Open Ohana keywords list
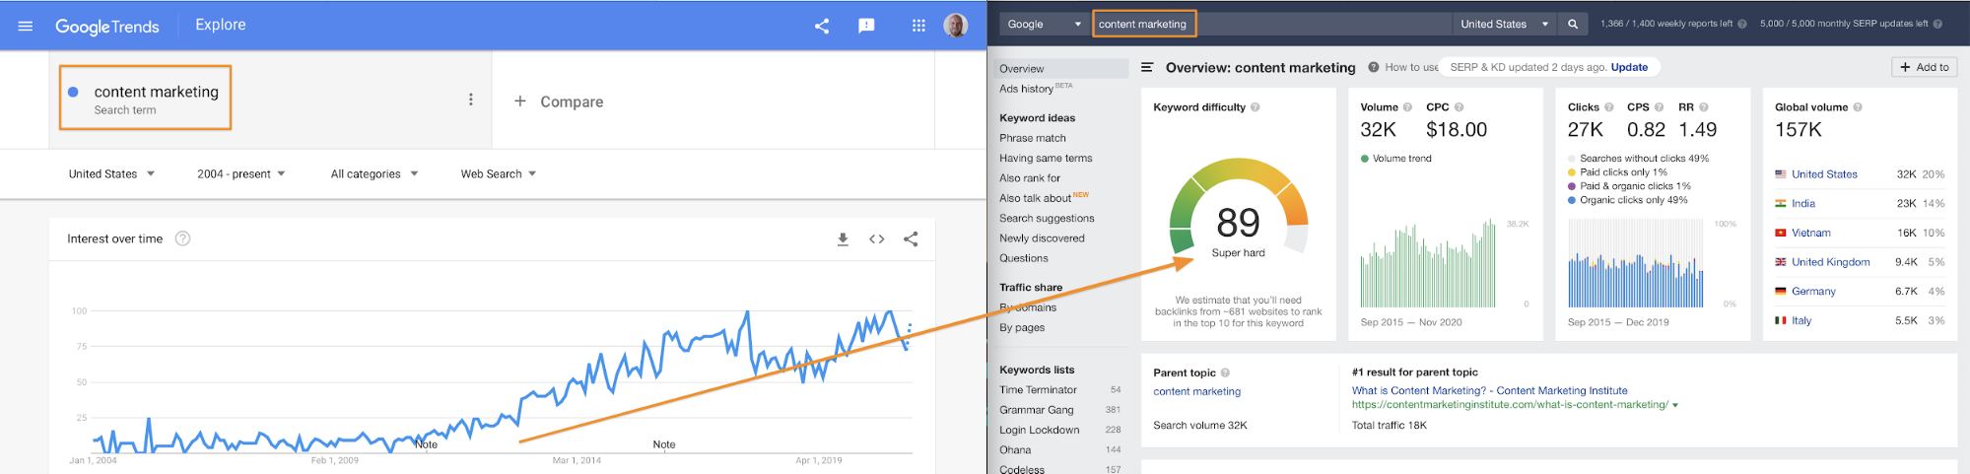This screenshot has width=1970, height=474. point(1015,450)
